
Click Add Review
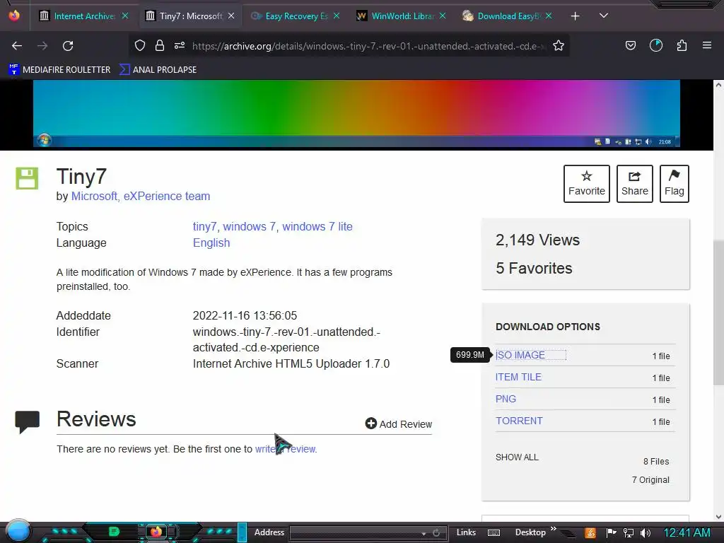pyautogui.click(x=399, y=424)
